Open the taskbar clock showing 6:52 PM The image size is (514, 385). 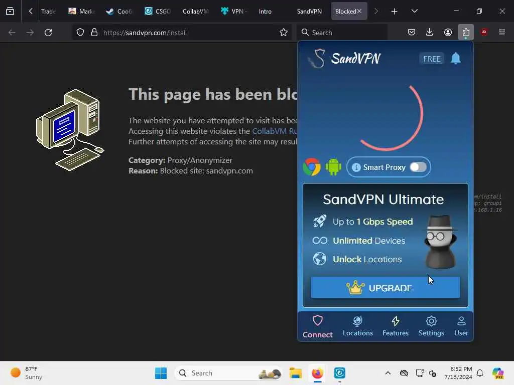(x=458, y=373)
